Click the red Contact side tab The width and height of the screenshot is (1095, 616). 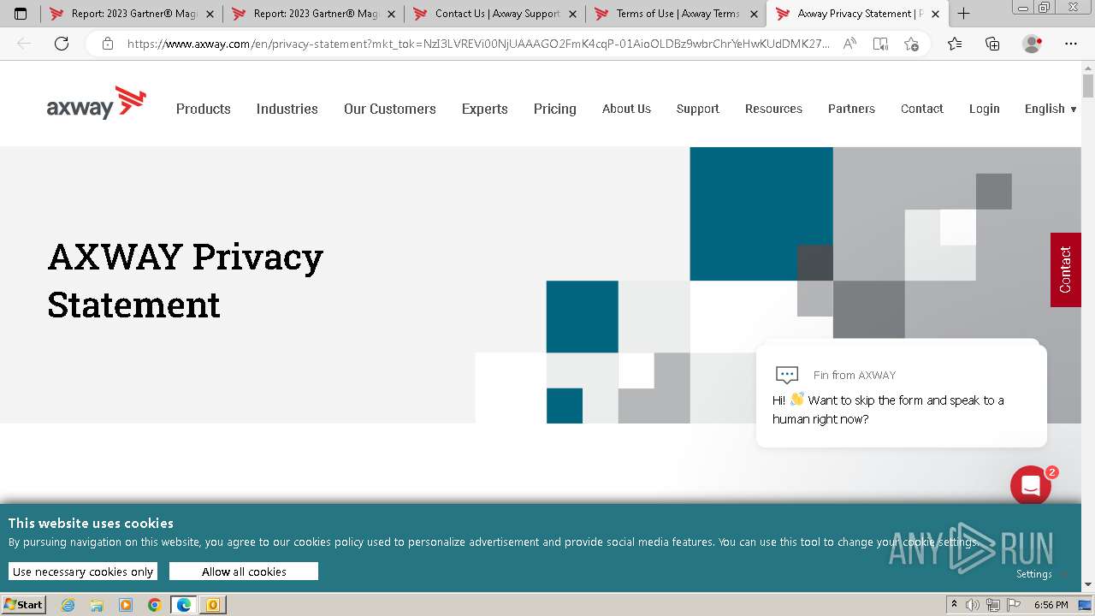1065,269
